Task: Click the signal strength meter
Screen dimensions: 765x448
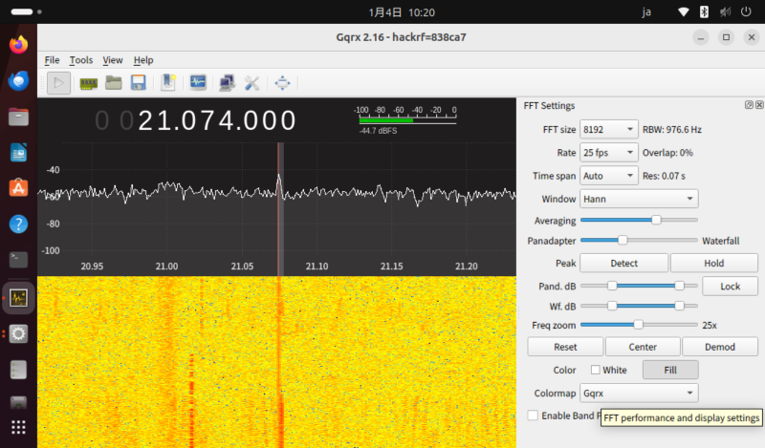Action: [404, 120]
